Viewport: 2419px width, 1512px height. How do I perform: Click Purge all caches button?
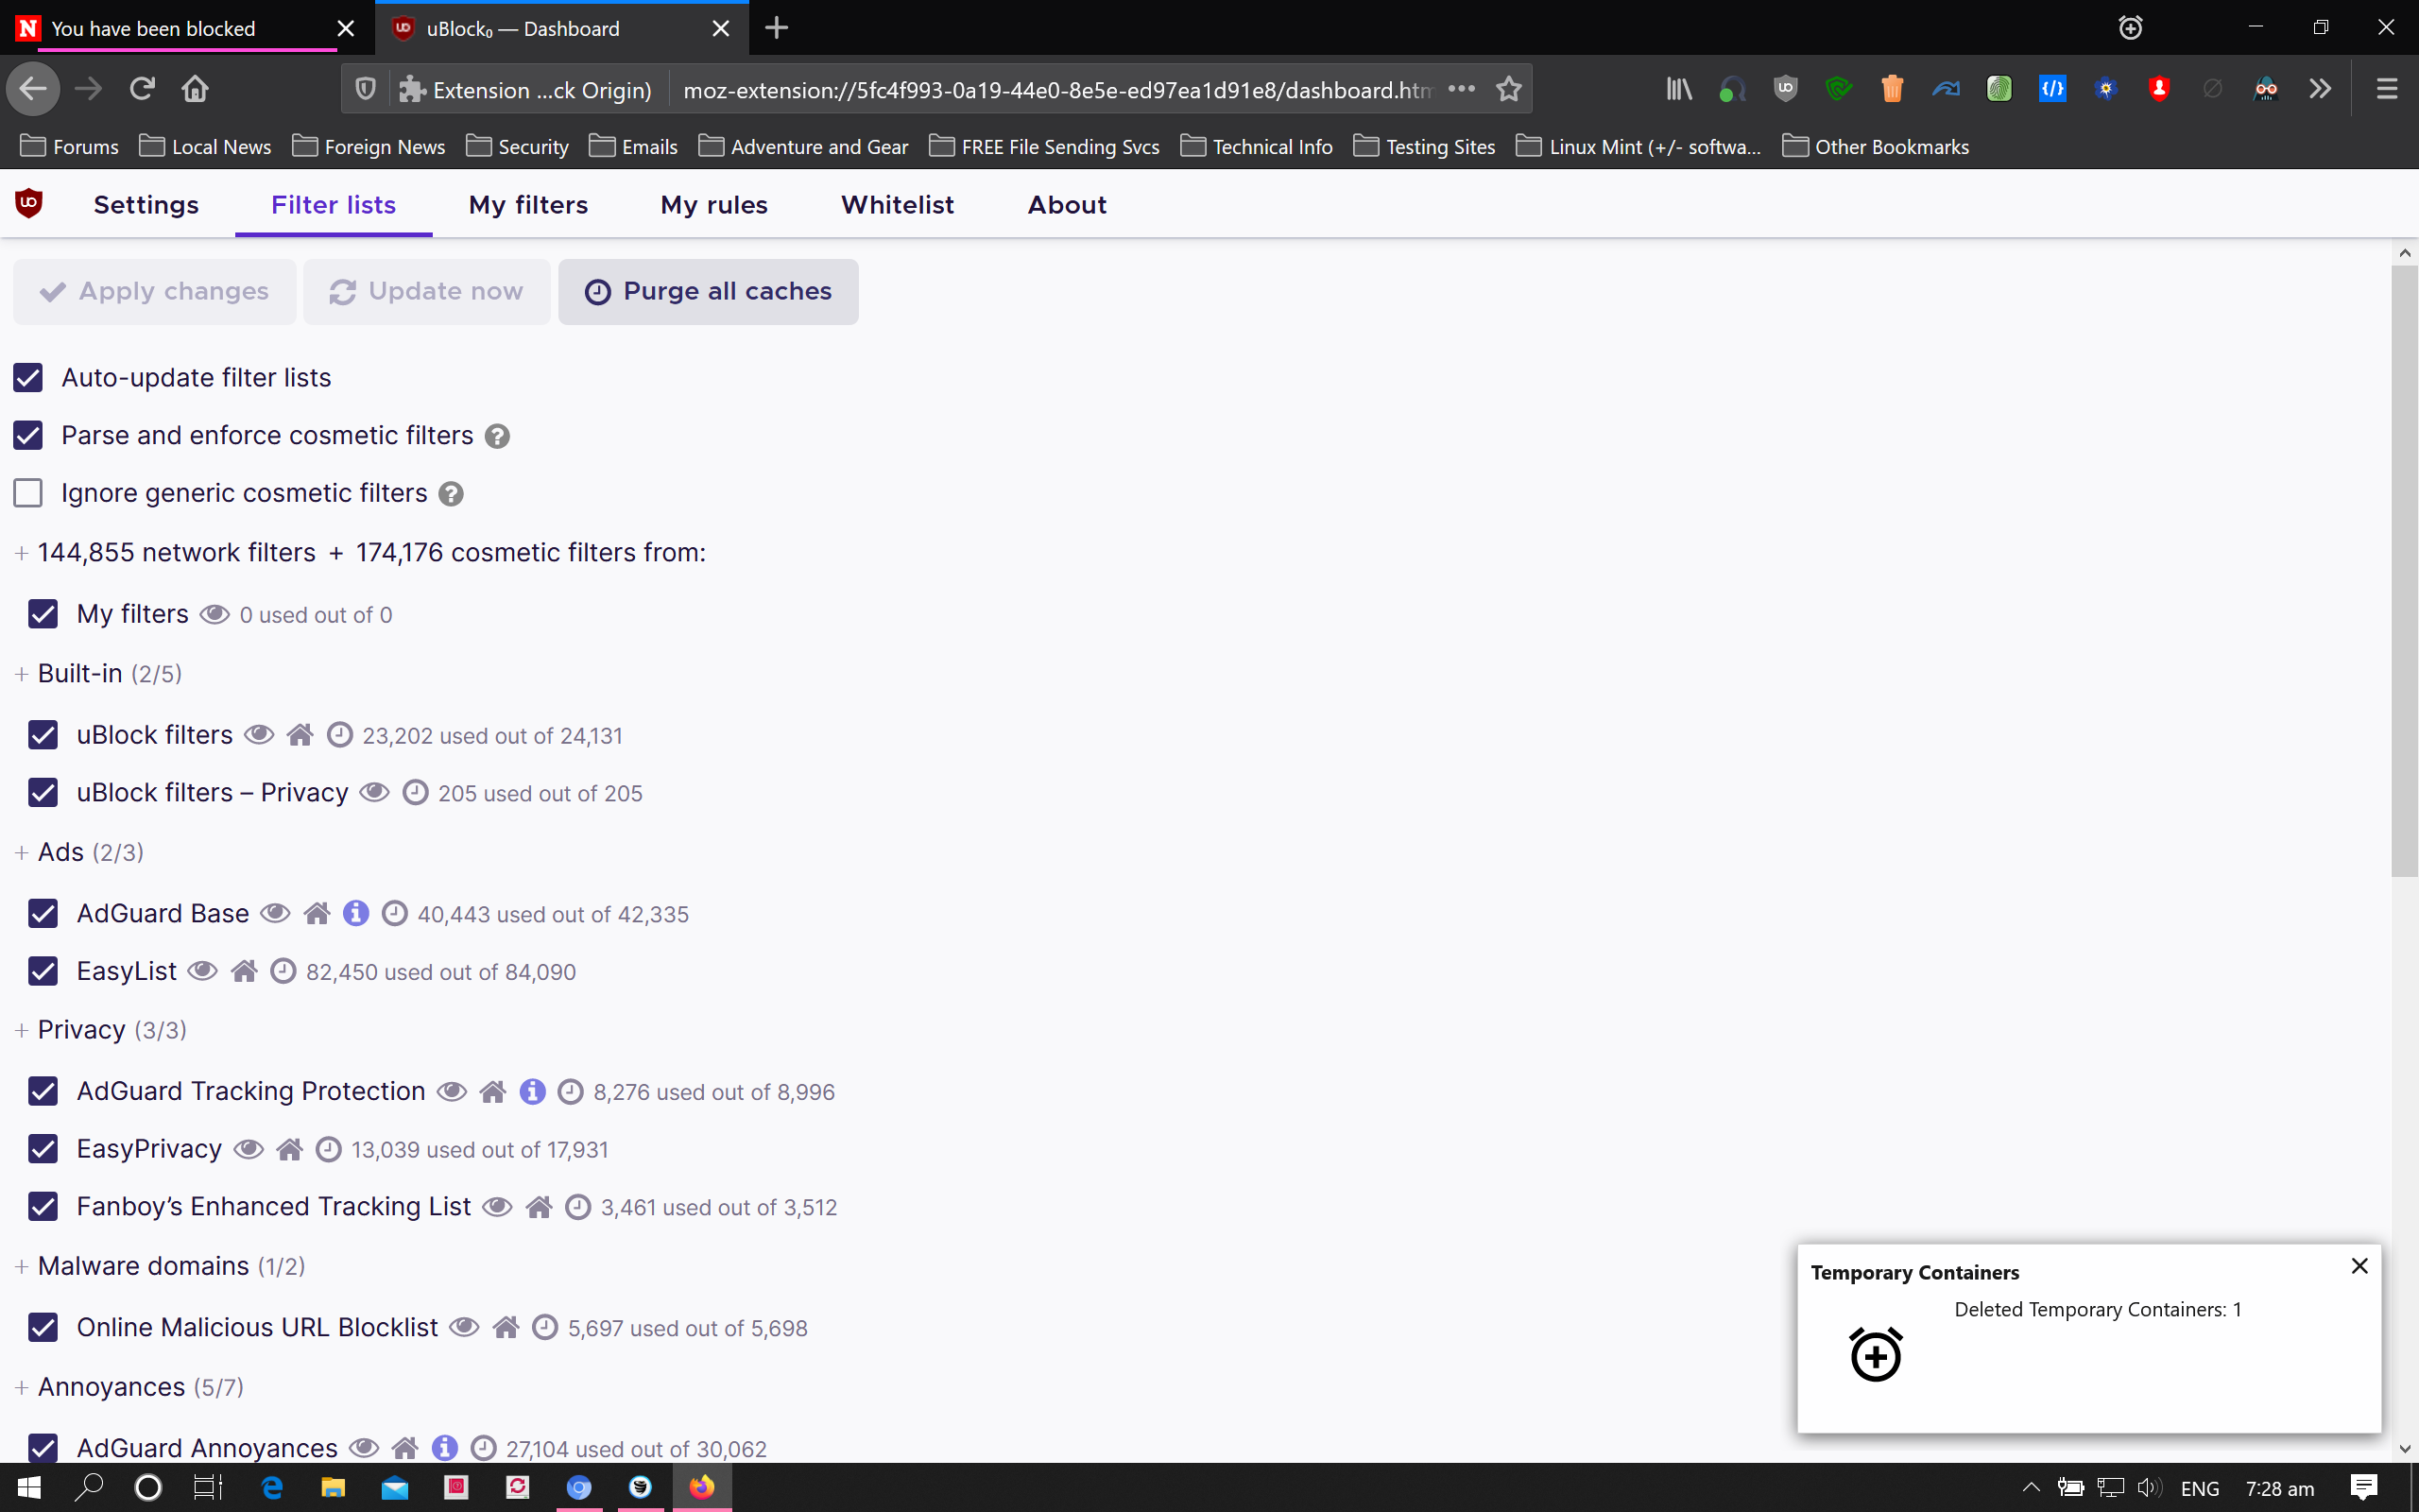pyautogui.click(x=708, y=291)
